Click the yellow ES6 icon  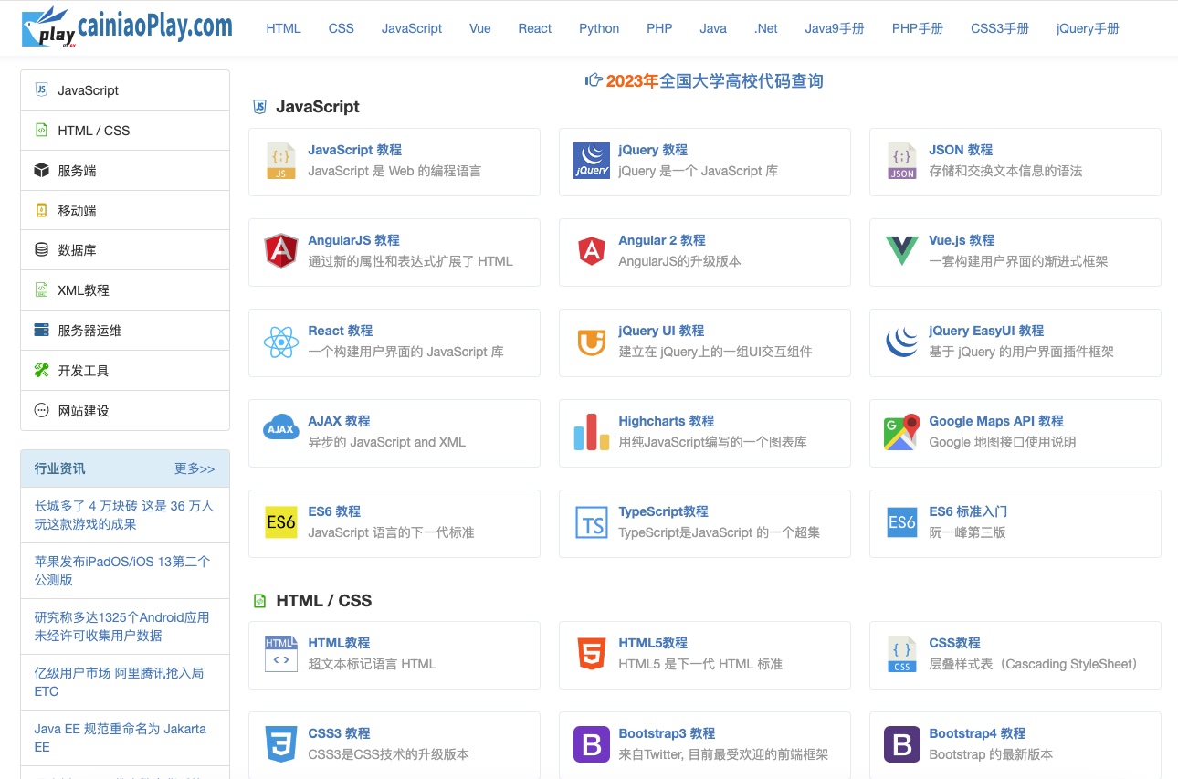tap(281, 522)
